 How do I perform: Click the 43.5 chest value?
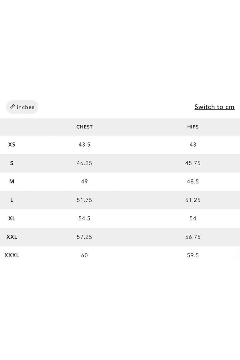(x=85, y=145)
